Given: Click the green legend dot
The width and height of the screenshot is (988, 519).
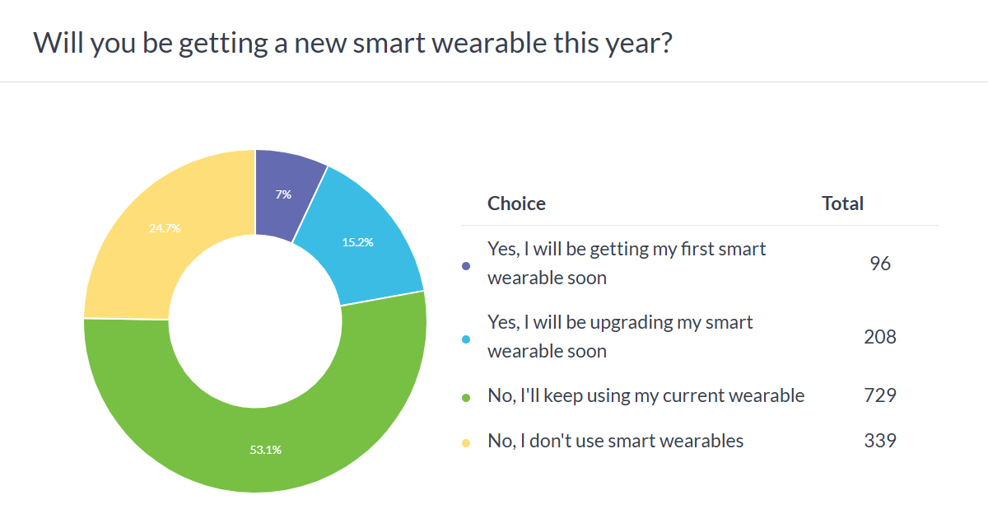Looking at the screenshot, I should point(466,398).
